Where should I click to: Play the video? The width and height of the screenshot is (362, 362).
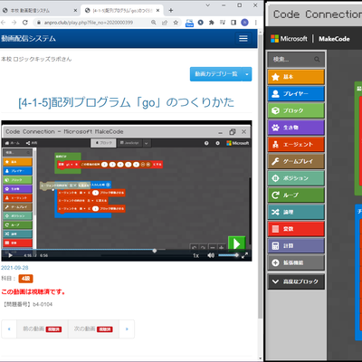pyautogui.click(x=10, y=255)
